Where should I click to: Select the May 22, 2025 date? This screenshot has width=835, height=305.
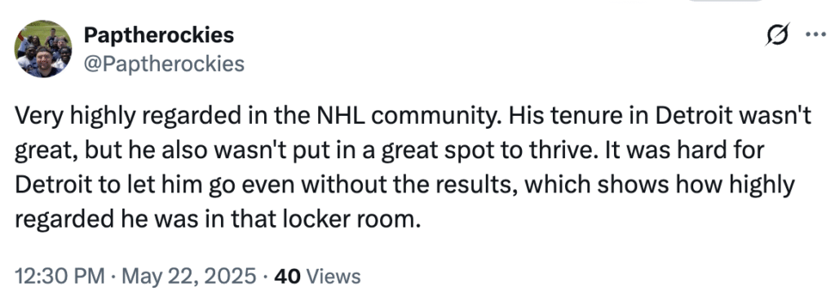[x=189, y=276]
